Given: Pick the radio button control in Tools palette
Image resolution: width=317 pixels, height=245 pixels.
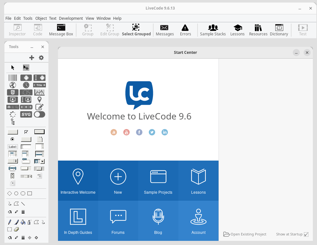Looking at the screenshot, I should pos(13,139).
